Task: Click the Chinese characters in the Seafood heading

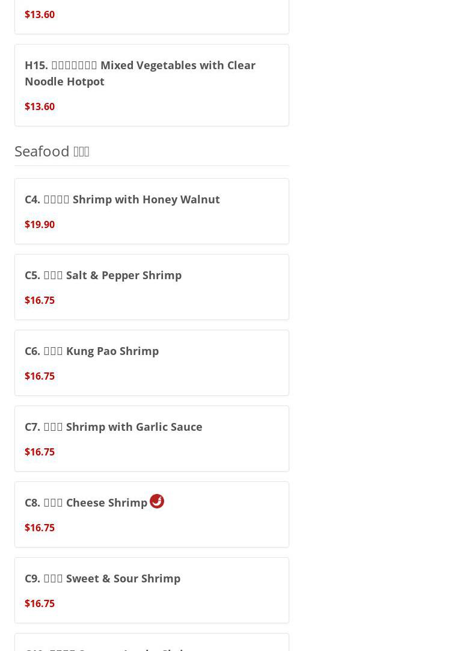Action: 81,151
